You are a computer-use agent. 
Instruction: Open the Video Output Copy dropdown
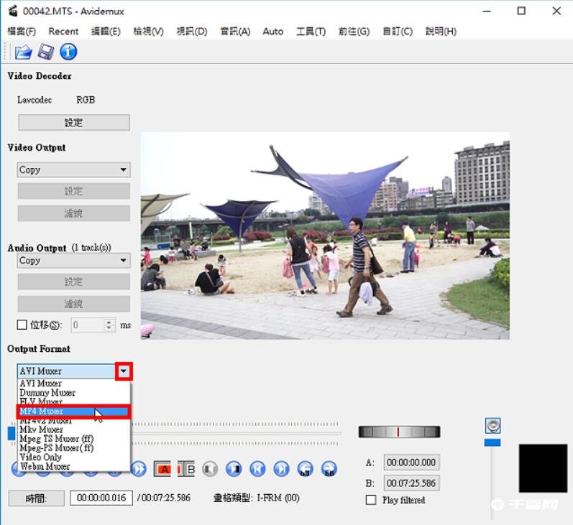click(73, 169)
